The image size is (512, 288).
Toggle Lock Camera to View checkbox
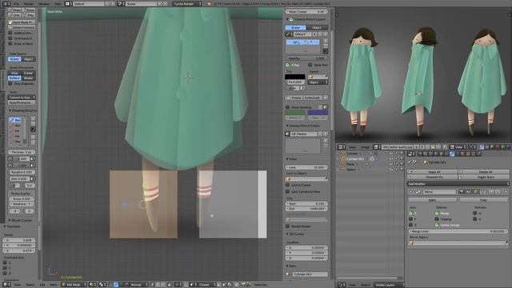[288, 192]
